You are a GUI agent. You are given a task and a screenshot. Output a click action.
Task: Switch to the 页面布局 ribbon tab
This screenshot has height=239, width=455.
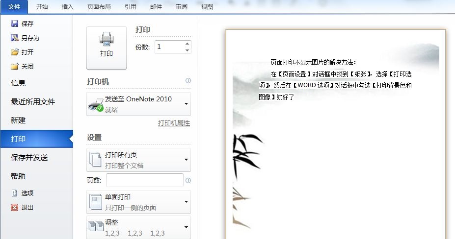[x=99, y=7]
